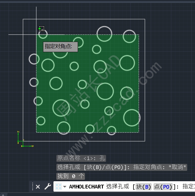Choose the 块(B) block option
195x196 pixels.
[x=144, y=187]
